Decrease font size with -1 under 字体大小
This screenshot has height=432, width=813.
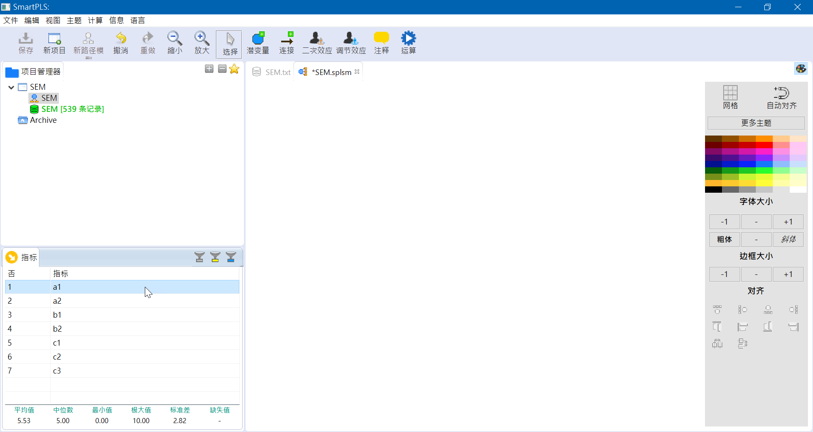(725, 222)
